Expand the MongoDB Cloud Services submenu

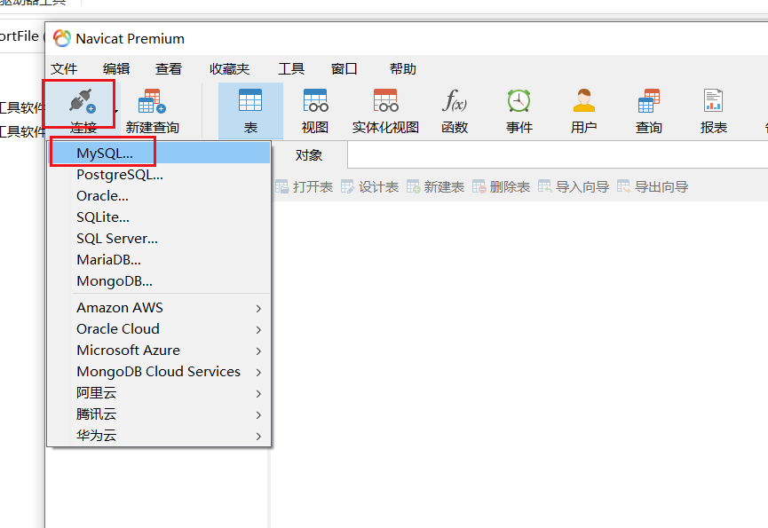pyautogui.click(x=158, y=371)
